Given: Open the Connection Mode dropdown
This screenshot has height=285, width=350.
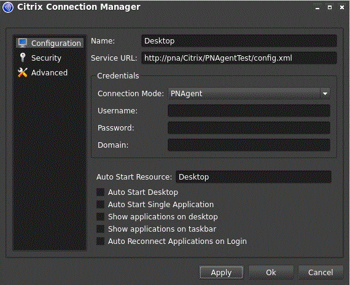Looking at the screenshot, I should click(x=249, y=94).
